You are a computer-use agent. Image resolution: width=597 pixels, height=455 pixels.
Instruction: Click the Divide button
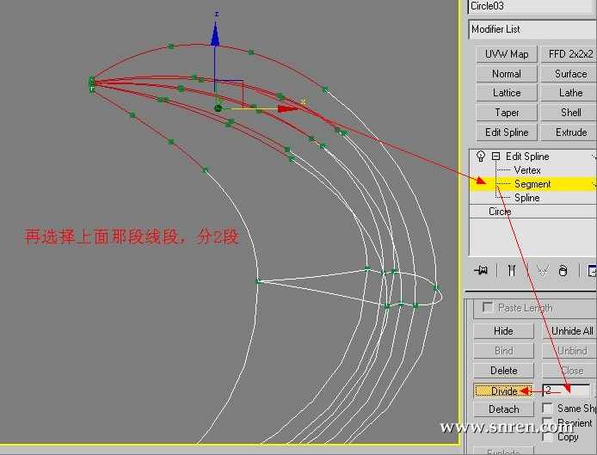coord(503,391)
